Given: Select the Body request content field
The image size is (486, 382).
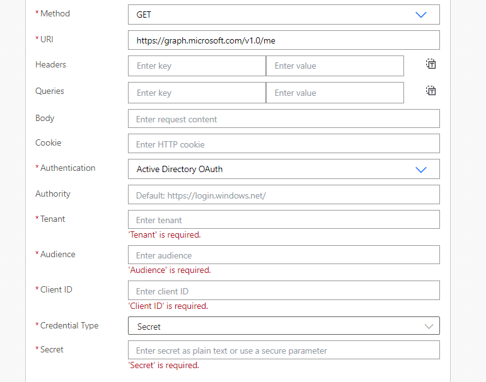Looking at the screenshot, I should tap(284, 119).
